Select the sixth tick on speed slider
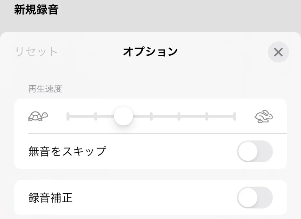 (207, 116)
